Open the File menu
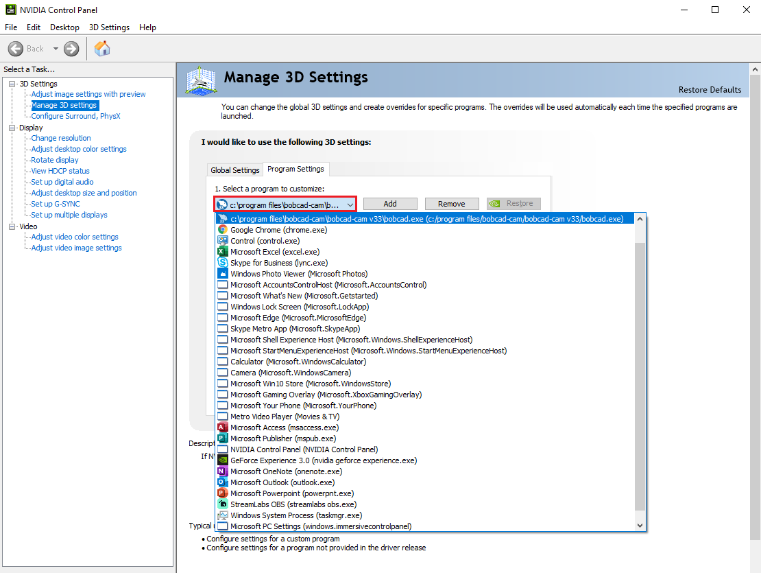 point(11,27)
